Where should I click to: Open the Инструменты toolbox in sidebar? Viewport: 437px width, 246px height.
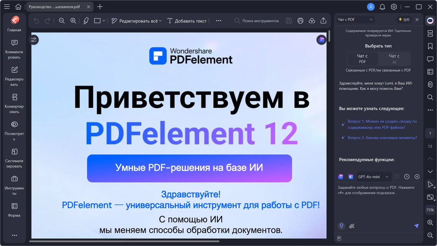14,185
